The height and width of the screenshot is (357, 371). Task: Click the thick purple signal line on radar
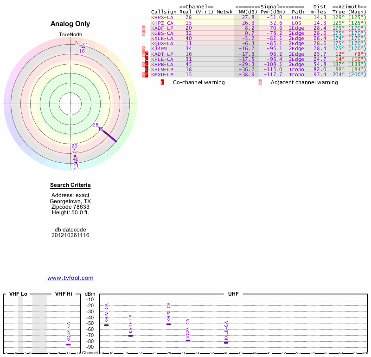[x=110, y=136]
